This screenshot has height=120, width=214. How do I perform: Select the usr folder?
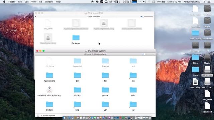[x=105, y=104]
